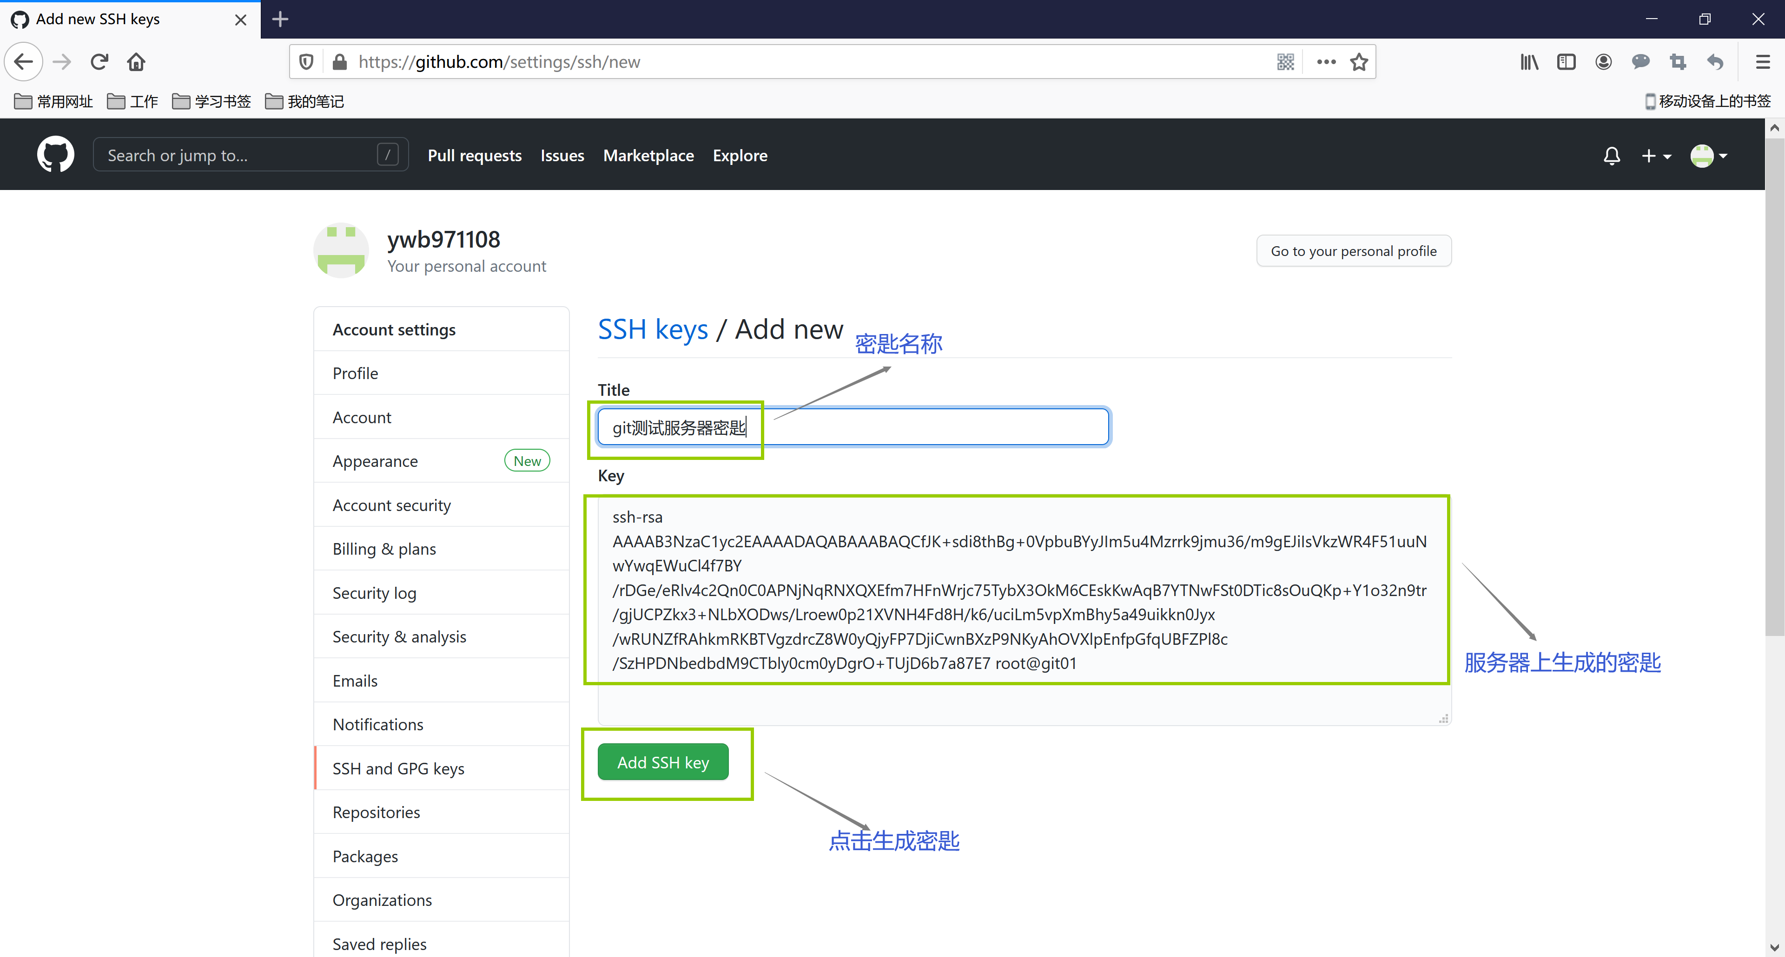Screen dimensions: 1785x957
Task: Open Profile settings in sidebar
Action: tap(442, 373)
